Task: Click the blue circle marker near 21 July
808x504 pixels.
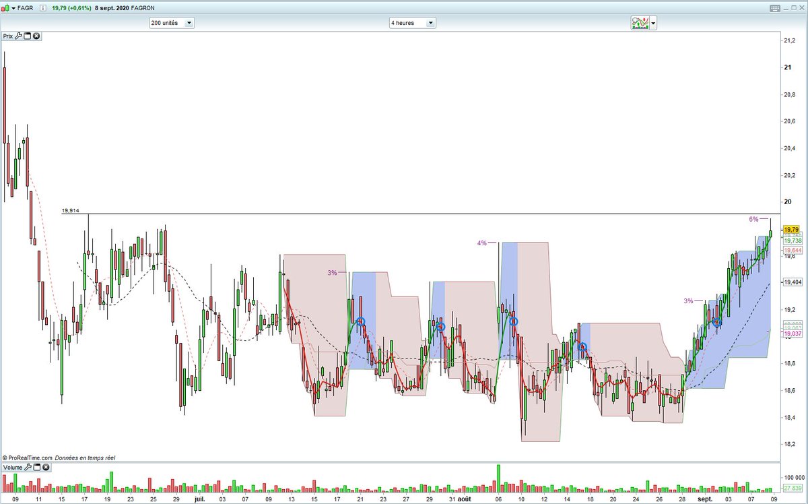Action: 361,322
